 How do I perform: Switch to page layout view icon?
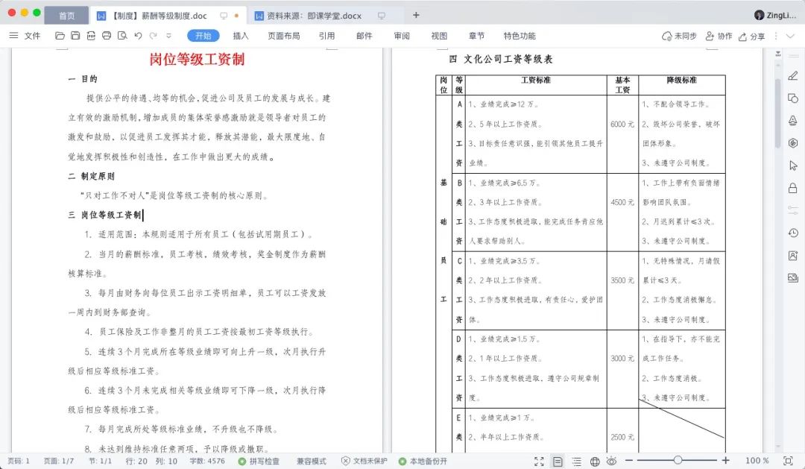[557, 462]
